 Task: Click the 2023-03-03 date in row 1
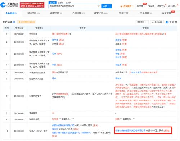pos(19,34)
